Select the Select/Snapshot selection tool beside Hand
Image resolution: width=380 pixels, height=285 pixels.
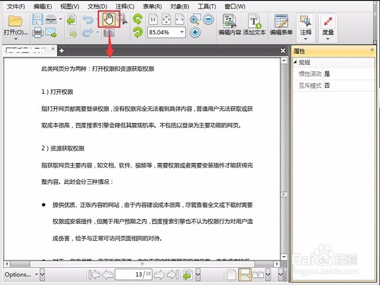[x=122, y=20]
